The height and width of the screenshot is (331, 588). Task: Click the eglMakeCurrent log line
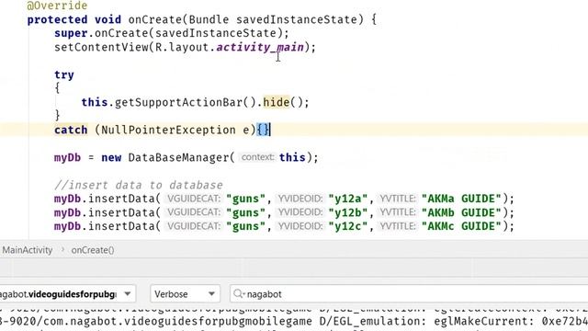(x=294, y=321)
